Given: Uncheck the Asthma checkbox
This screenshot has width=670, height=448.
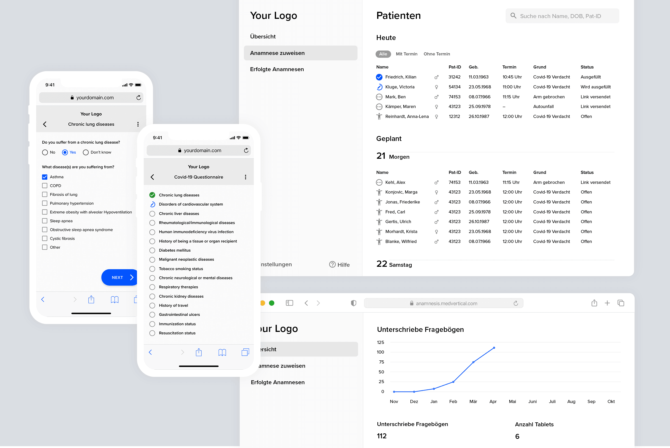Looking at the screenshot, I should 44,177.
